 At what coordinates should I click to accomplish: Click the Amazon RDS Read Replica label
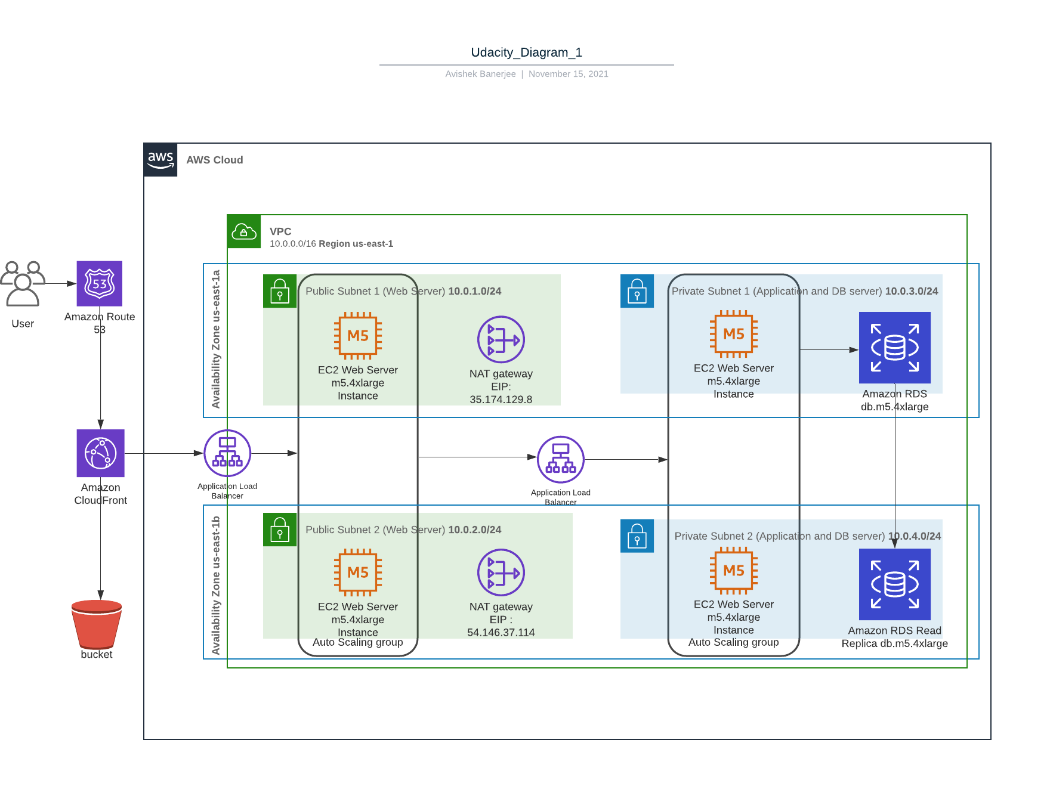[x=895, y=637]
